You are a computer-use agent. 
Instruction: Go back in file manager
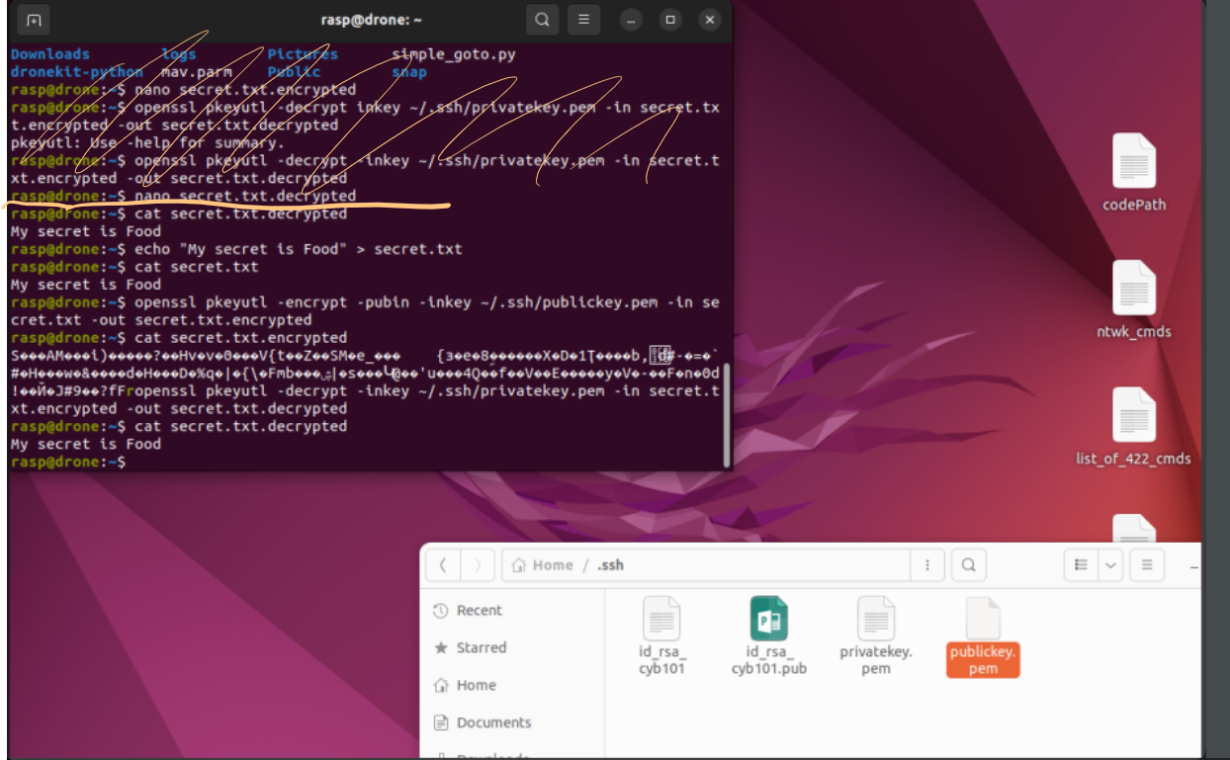443,565
